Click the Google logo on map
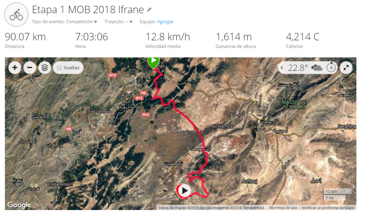This screenshot has height=214, width=368. (x=19, y=205)
